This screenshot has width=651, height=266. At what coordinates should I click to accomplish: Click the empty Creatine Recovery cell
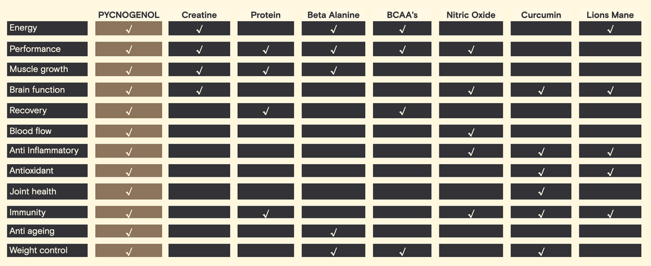click(200, 111)
